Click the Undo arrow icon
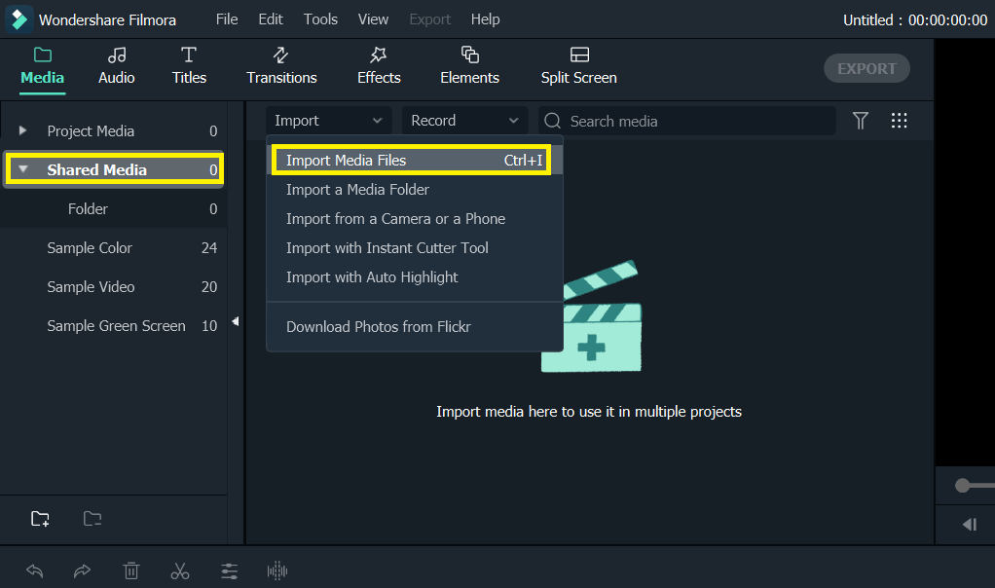 point(35,570)
